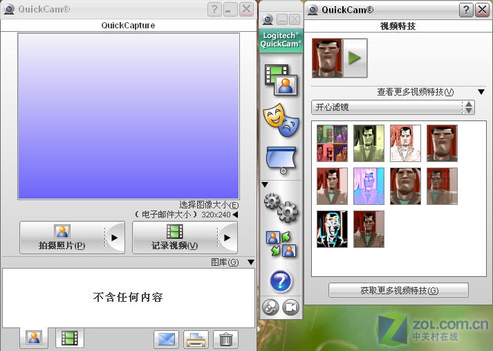Image resolution: width=493 pixels, height=351 pixels.
Task: Select the pixelated mosaic face effect thumbnail
Action: 369,229
